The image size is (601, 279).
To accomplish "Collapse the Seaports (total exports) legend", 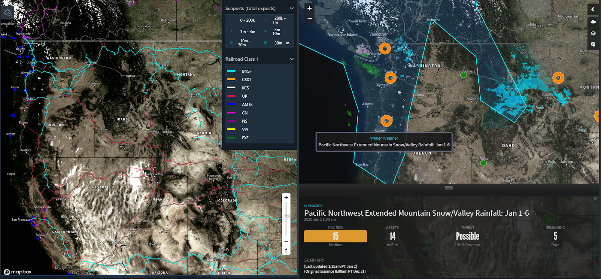I will point(291,8).
